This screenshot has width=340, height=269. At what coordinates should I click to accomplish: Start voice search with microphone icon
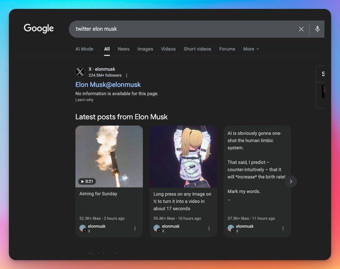(317, 29)
